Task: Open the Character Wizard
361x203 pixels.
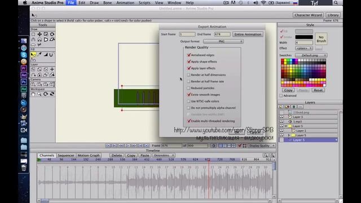Action: pyautogui.click(x=309, y=15)
